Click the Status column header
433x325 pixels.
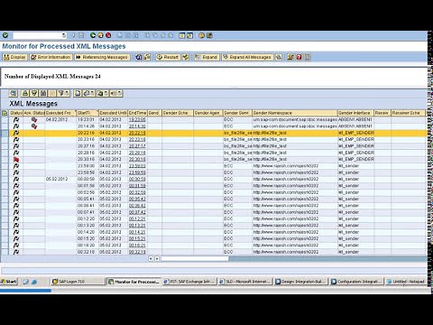pyautogui.click(x=16, y=113)
